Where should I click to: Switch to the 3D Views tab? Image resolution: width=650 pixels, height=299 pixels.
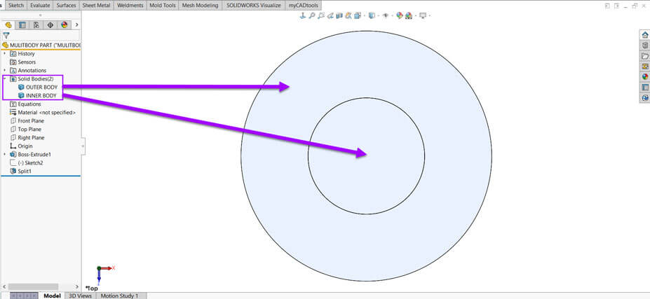coord(80,295)
